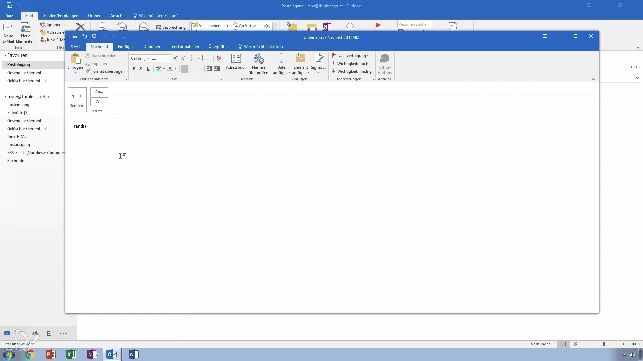The image size is (643, 361).
Task: Open the Optionen tab
Action: pyautogui.click(x=151, y=47)
